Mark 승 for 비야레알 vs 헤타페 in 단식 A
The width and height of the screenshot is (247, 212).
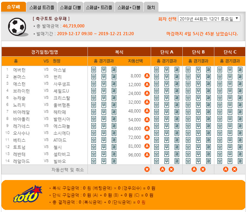tap(156, 112)
